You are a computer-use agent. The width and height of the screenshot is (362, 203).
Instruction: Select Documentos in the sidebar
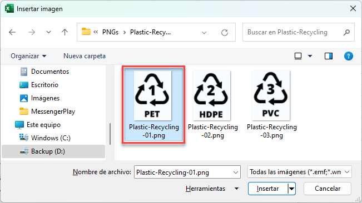50,72
